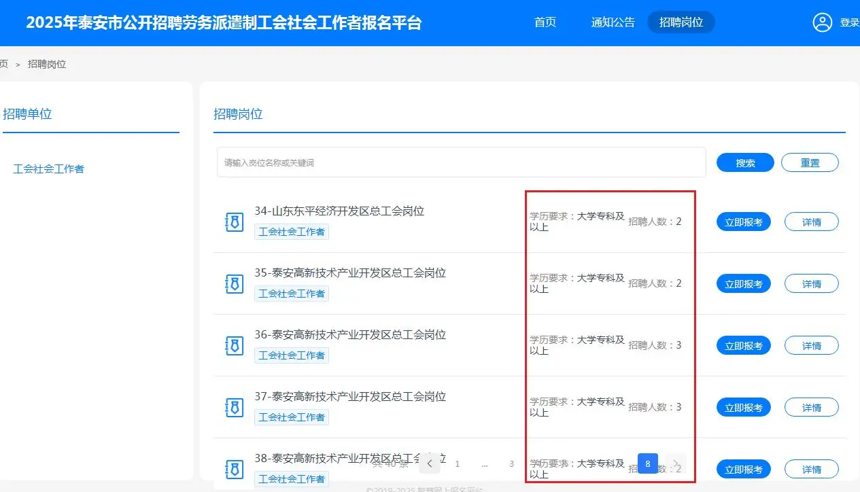This screenshot has width=860, height=492.
Task: Select the 首页 navigation item
Action: click(545, 22)
